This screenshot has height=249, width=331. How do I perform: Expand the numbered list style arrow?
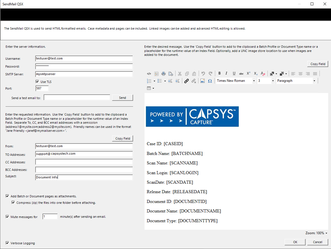(154, 81)
